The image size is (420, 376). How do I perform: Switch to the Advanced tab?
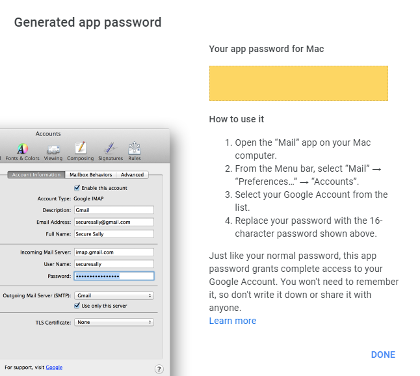[x=132, y=175]
